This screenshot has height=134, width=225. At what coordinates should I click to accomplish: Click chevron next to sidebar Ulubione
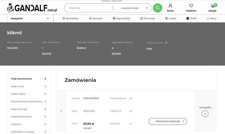pyautogui.click(x=45, y=124)
